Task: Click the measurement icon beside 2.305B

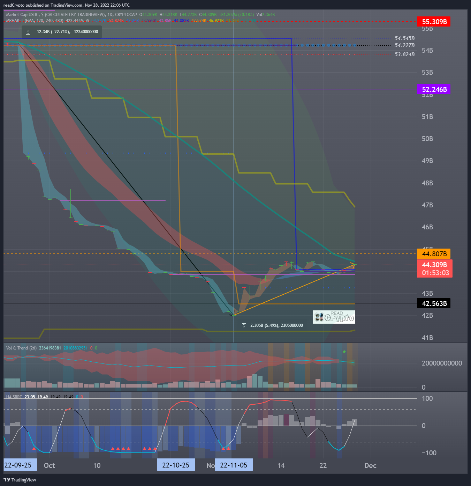Action: [x=244, y=325]
